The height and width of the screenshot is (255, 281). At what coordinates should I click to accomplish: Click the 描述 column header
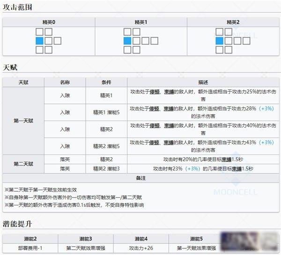coord(203,82)
